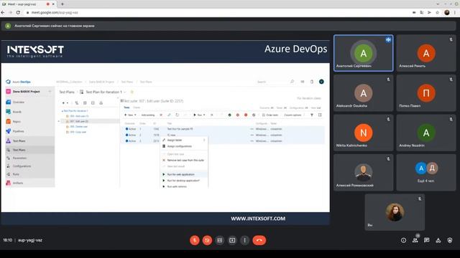Image resolution: width=460 pixels, height=258 pixels.
Task: Favorite the test plan with star icon
Action: pos(132,92)
